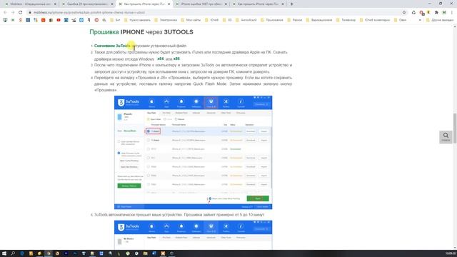Switch to the Ошибка 29 при восстановлении tab

click(87, 4)
